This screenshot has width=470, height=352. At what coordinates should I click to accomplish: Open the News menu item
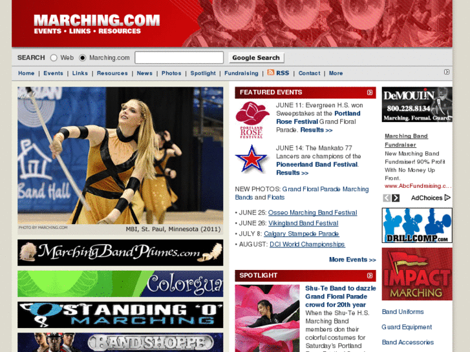(x=144, y=73)
